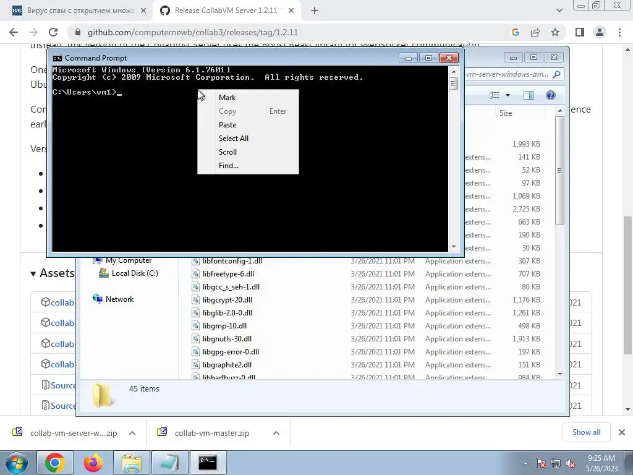Toggle Chrome side panel

[580, 32]
